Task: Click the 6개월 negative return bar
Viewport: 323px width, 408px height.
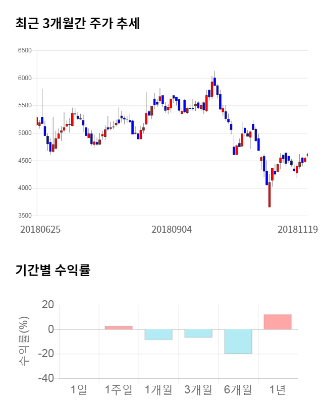Action: click(x=238, y=342)
